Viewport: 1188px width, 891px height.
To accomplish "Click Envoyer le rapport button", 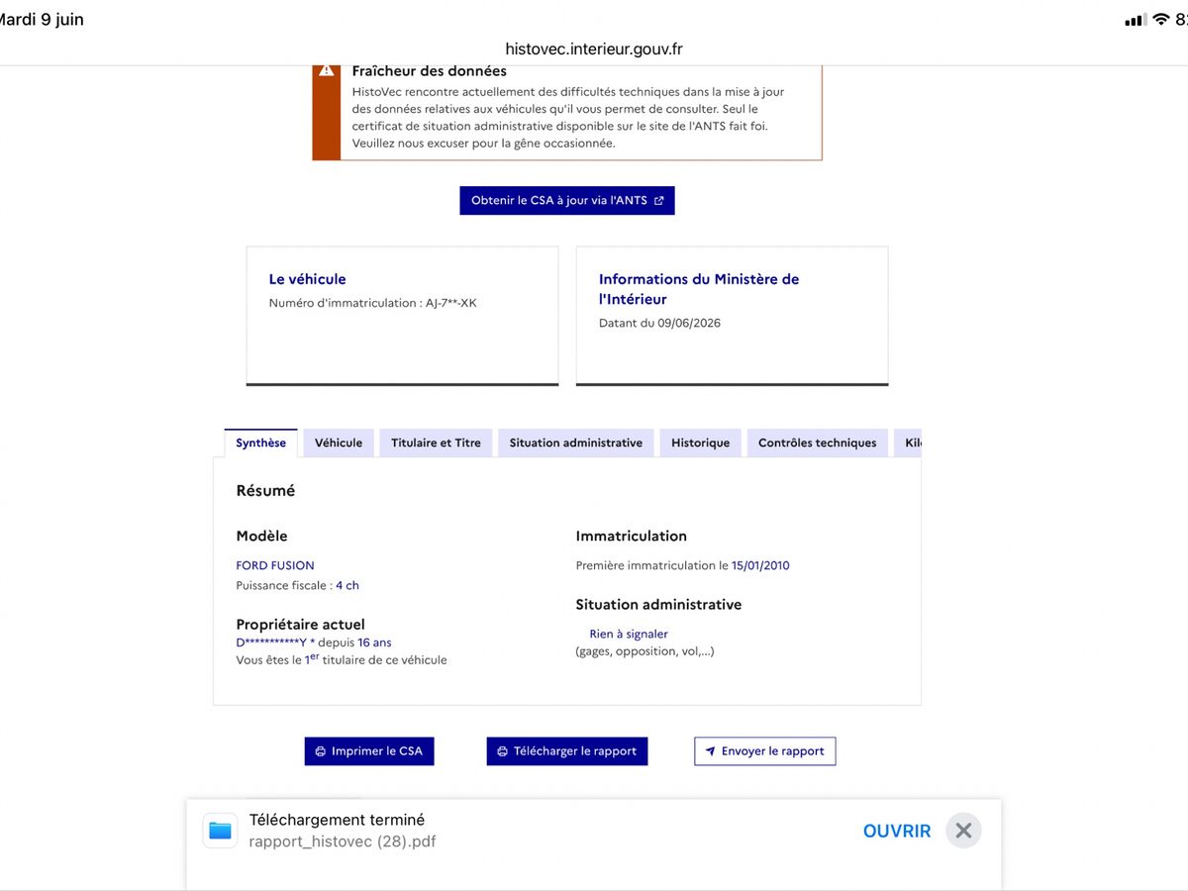I will (765, 751).
